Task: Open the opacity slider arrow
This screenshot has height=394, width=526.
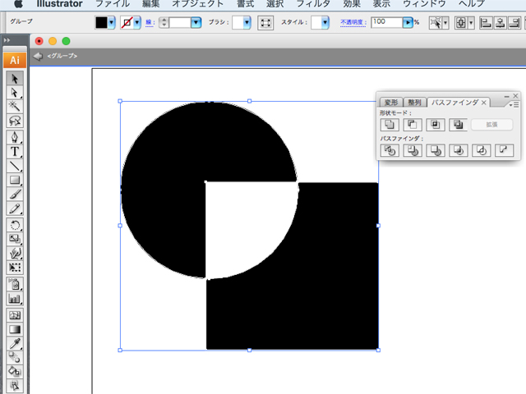Action: tap(408, 23)
